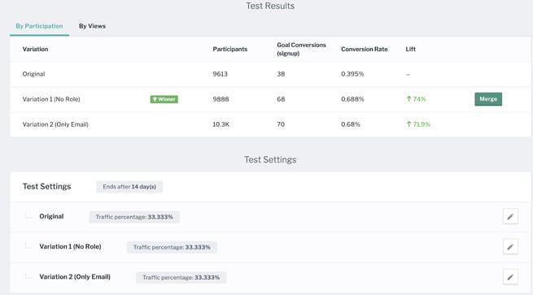533x295 pixels.
Task: Click the 9888 participants value
Action: click(221, 99)
